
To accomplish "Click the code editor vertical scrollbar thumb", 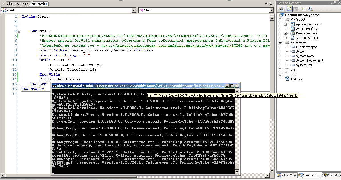I will tap(272, 70).
